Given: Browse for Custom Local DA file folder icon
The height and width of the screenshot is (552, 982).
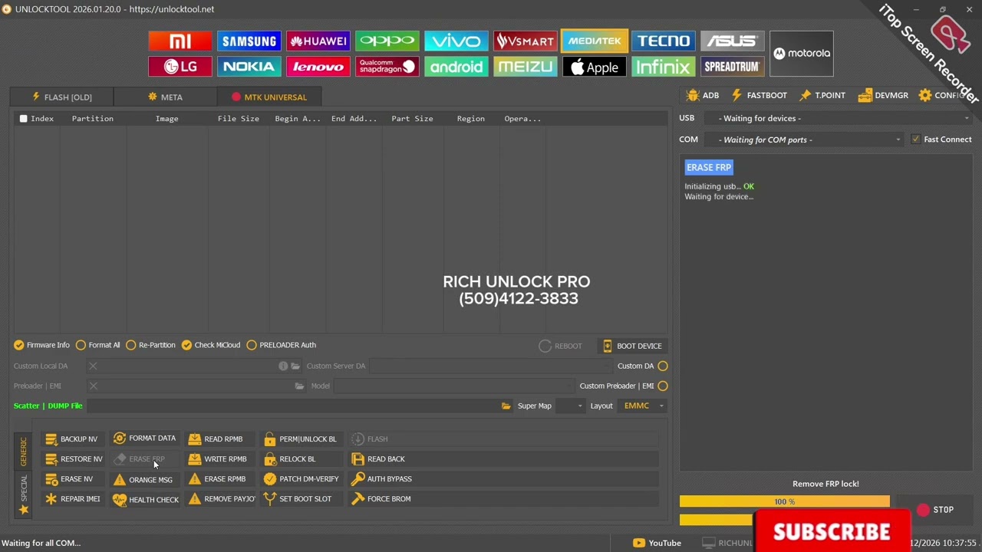Looking at the screenshot, I should coord(295,366).
